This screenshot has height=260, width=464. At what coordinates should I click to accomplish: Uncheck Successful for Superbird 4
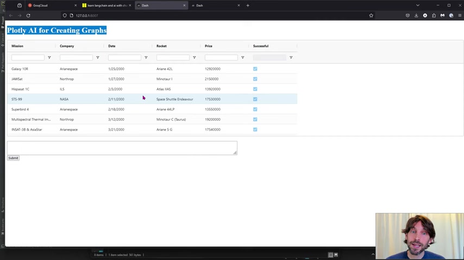[255, 109]
